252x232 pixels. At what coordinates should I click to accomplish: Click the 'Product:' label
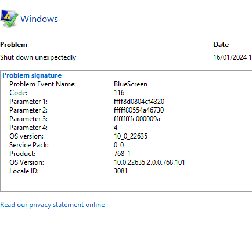tap(23, 154)
